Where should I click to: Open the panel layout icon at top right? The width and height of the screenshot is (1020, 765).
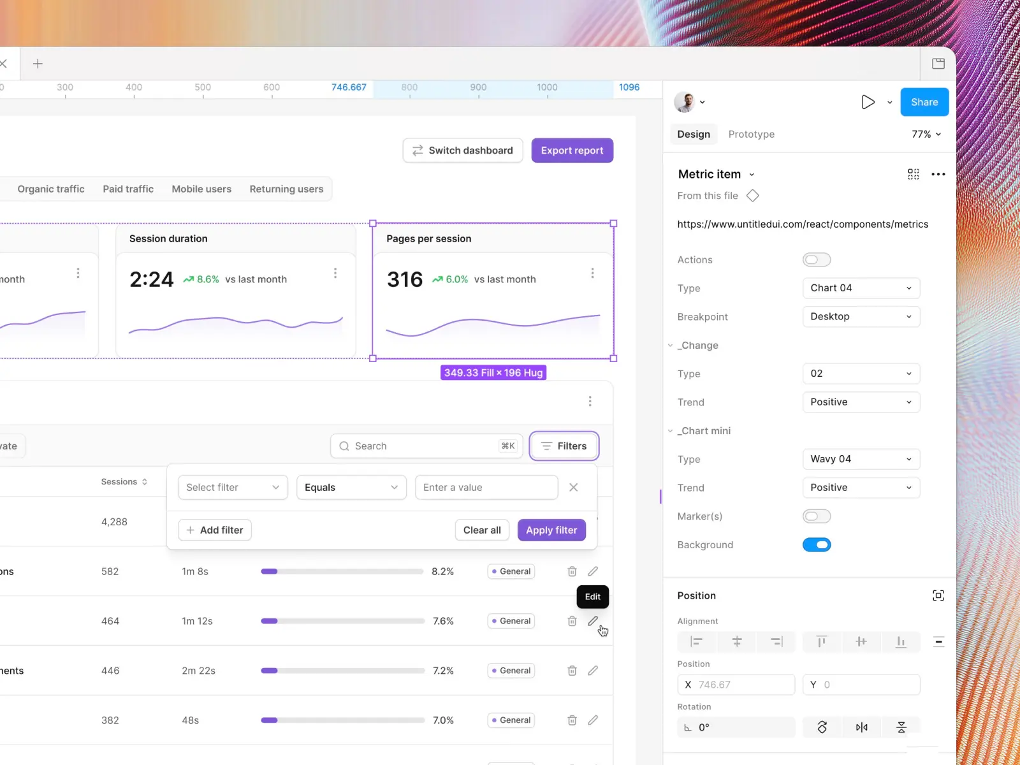[938, 64]
